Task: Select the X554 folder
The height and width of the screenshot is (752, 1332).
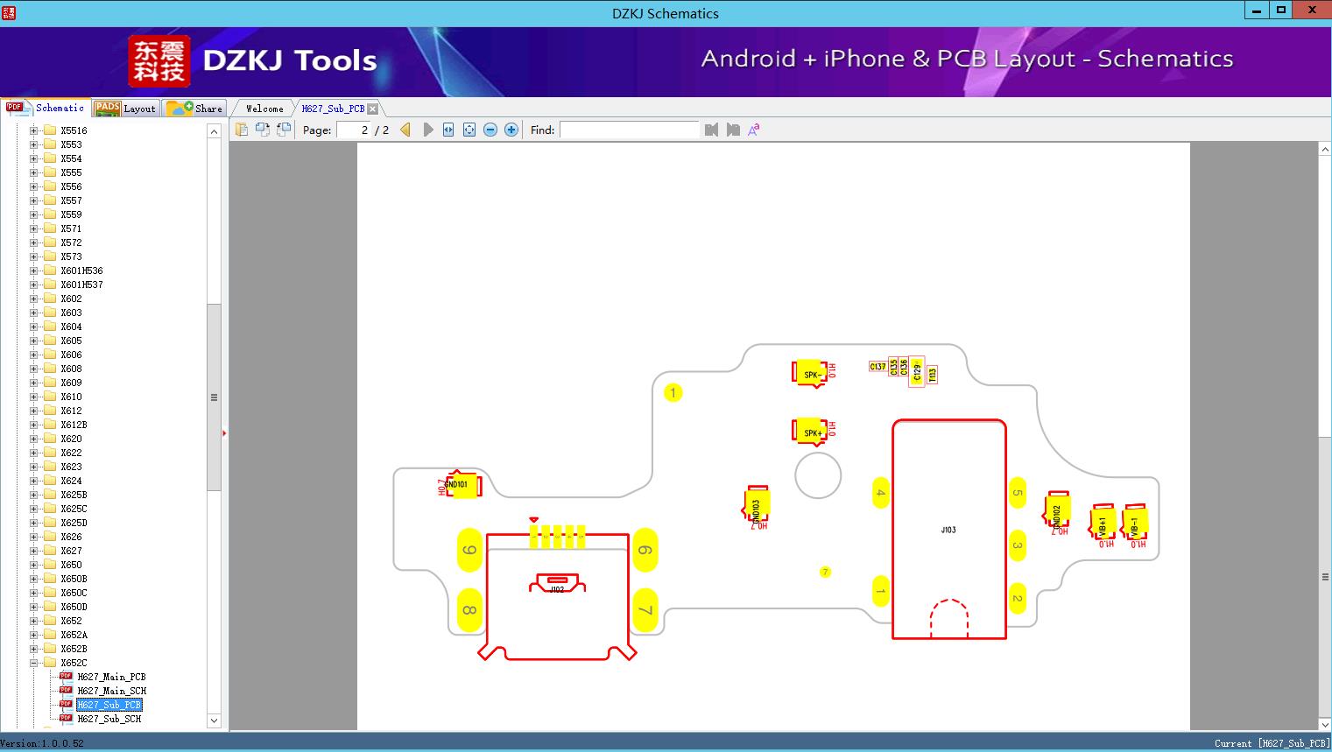Action: pos(71,158)
